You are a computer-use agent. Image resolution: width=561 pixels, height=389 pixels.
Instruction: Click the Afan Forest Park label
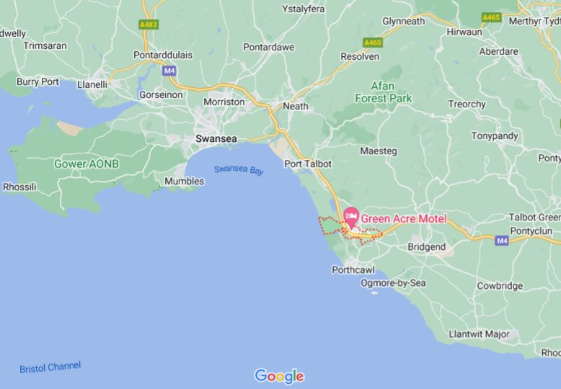coord(383,92)
